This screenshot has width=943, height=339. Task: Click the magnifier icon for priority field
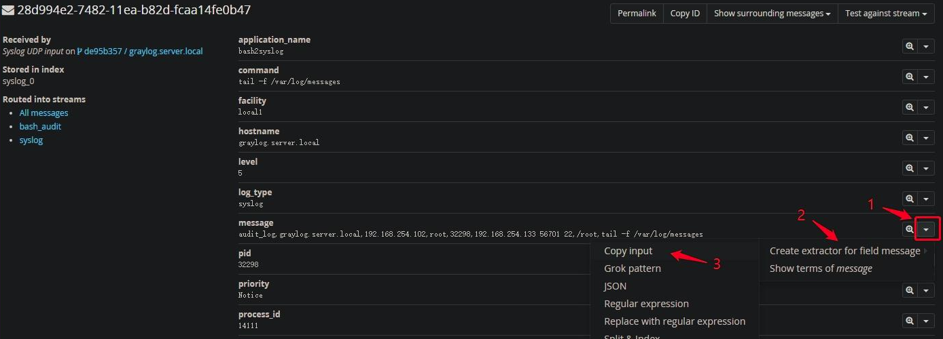909,290
